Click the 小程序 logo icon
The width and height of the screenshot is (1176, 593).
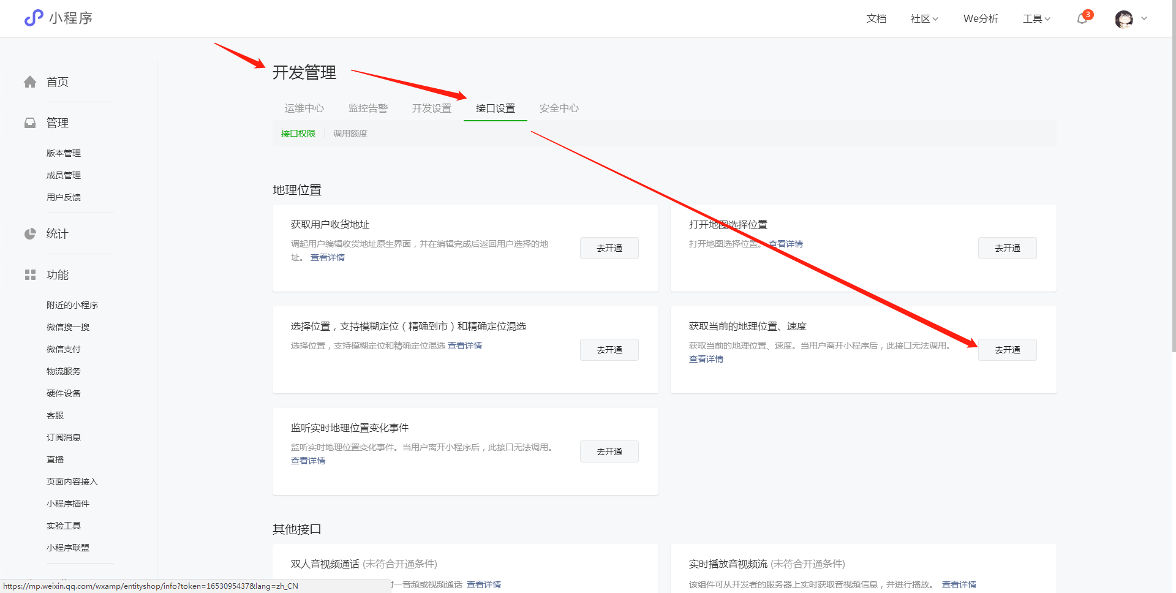coord(34,18)
